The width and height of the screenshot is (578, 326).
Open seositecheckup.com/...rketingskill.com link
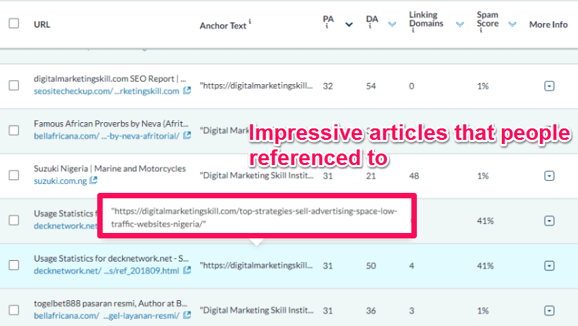tap(107, 91)
